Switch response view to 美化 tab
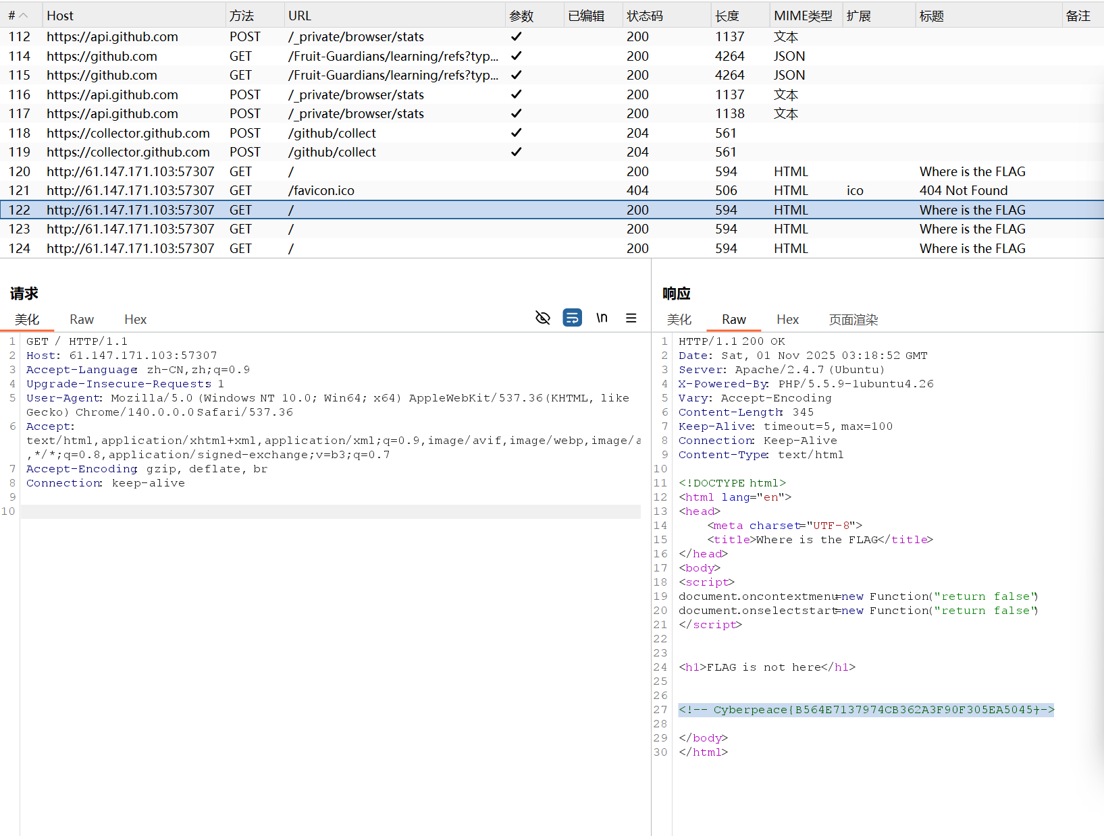Viewport: 1104px width, 836px height. (x=679, y=319)
